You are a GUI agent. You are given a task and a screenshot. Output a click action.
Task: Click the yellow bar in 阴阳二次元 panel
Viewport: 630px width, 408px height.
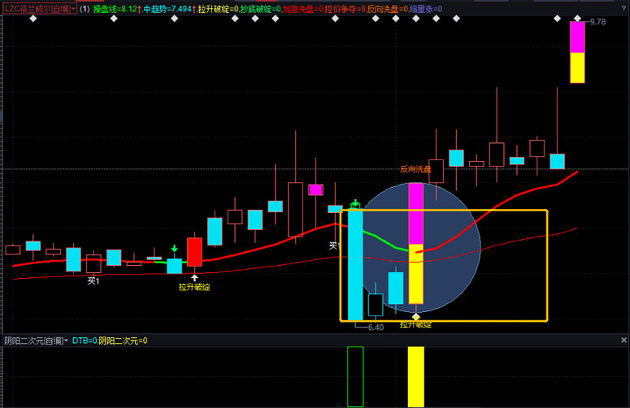coord(416,376)
